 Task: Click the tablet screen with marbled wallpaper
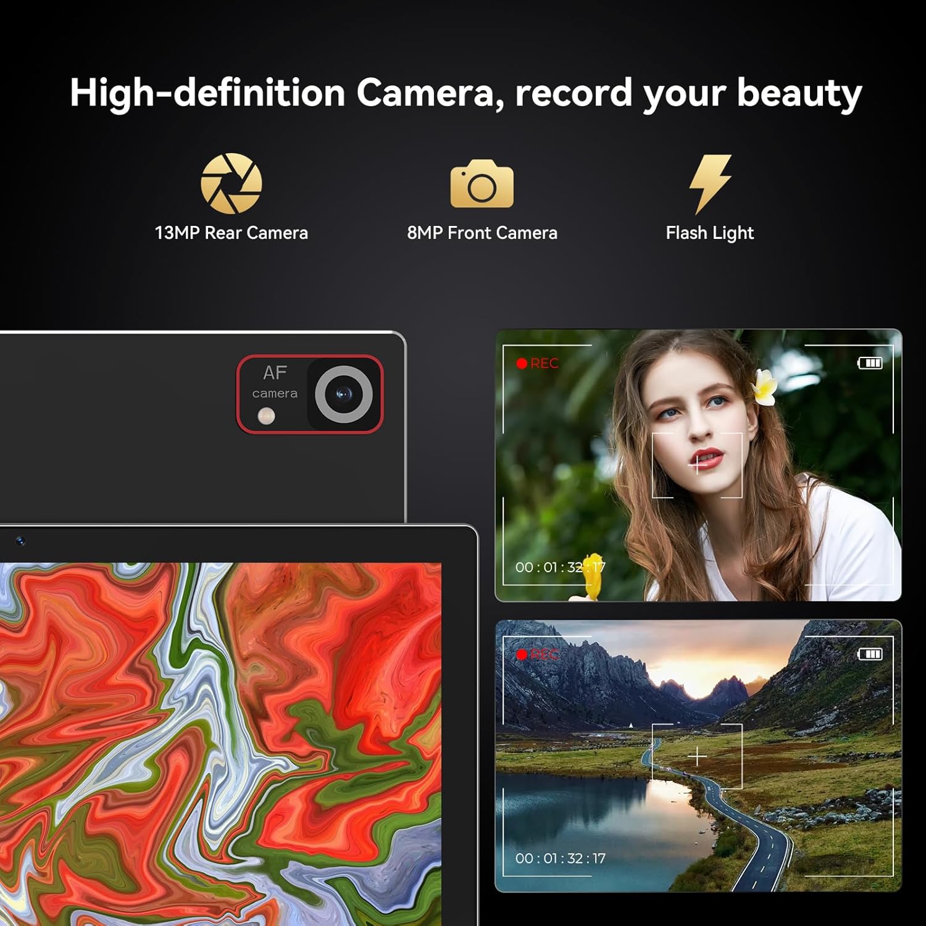tap(220, 744)
